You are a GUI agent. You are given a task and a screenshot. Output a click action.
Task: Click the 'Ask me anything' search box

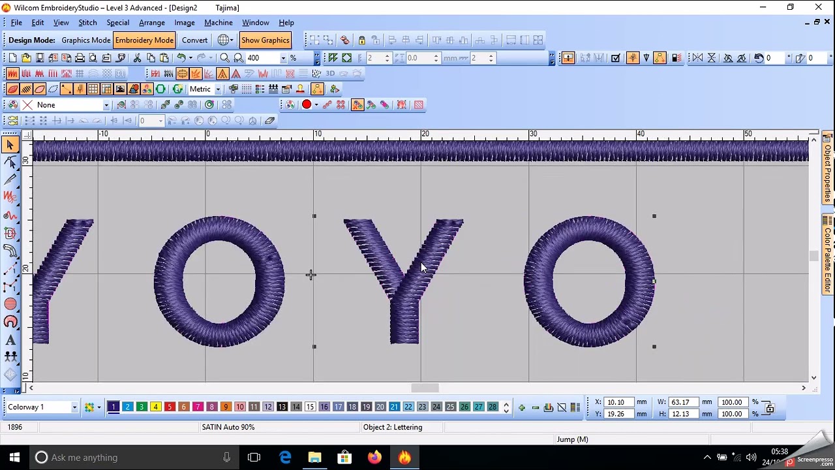134,458
